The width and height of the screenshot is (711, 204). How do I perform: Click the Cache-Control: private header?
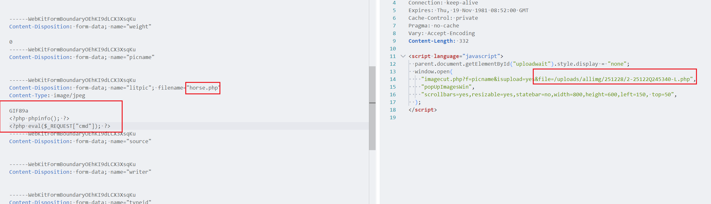443,18
